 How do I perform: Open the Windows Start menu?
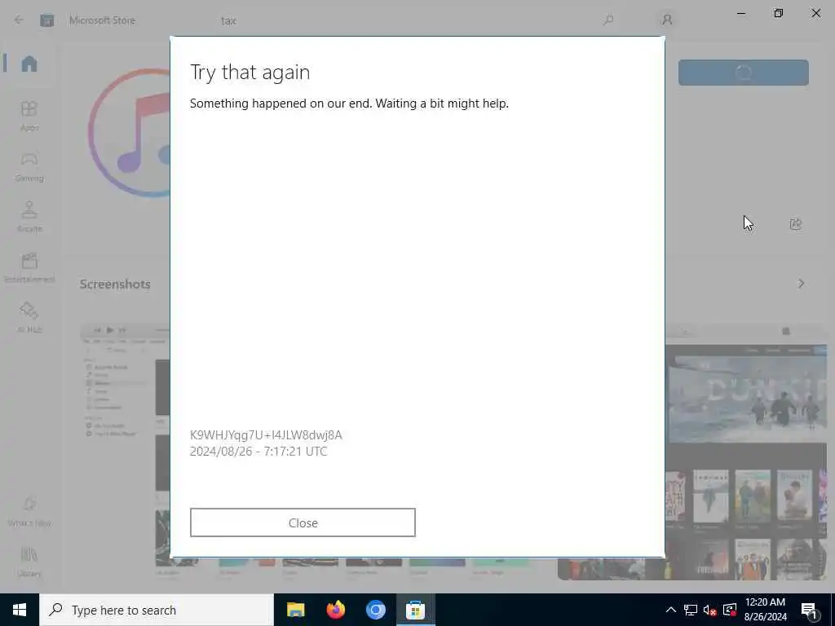tap(20, 610)
